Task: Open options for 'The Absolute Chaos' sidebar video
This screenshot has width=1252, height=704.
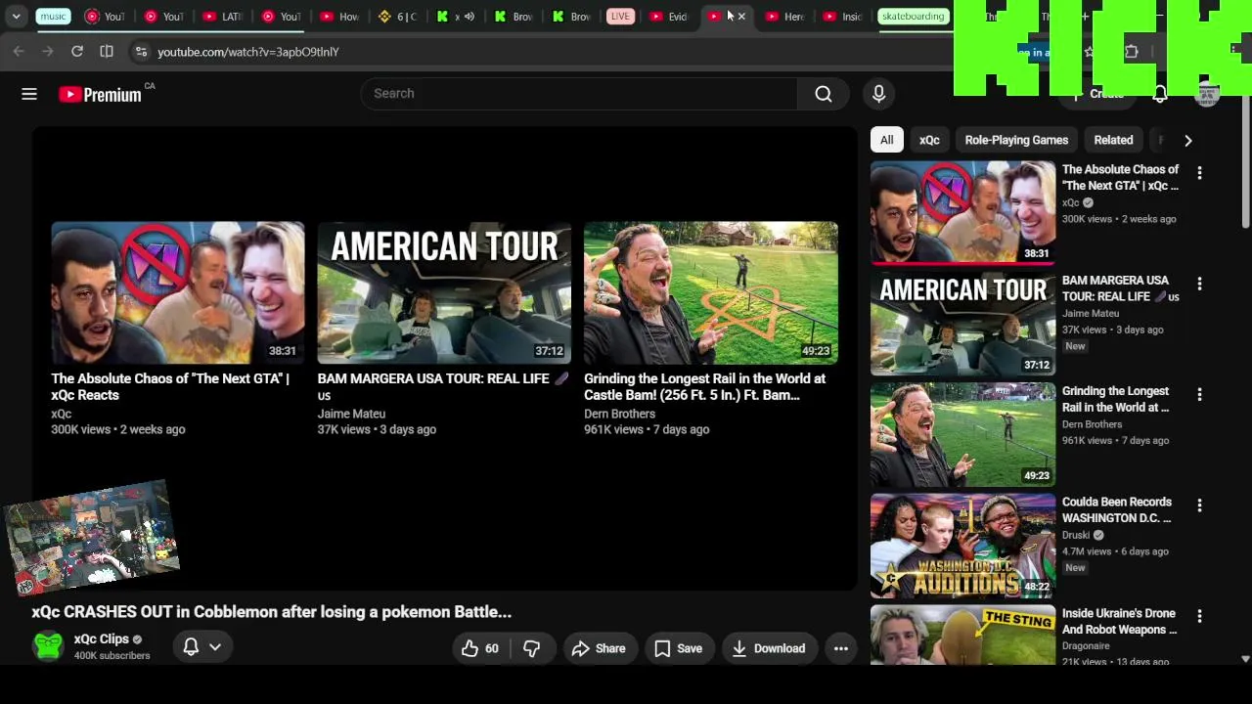Action: (x=1199, y=172)
